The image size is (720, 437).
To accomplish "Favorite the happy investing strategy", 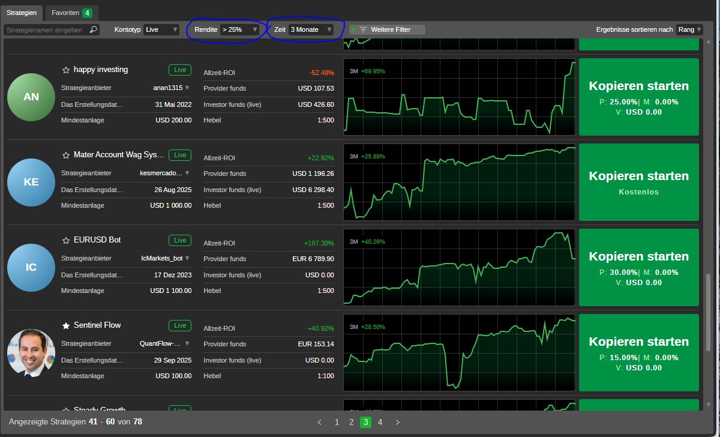I will coord(65,70).
